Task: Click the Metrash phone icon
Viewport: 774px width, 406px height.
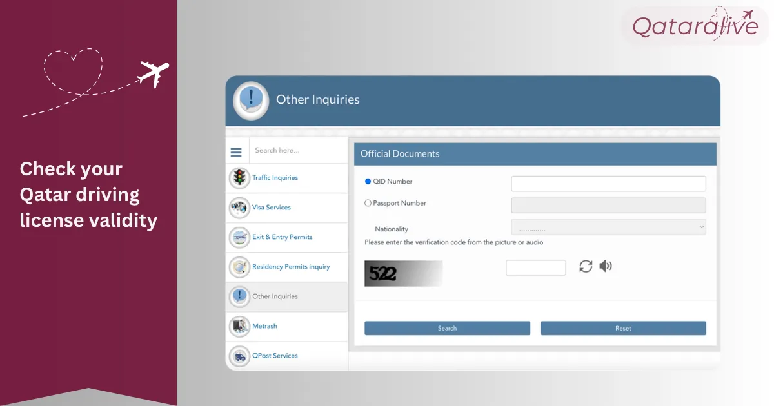Action: 239,326
